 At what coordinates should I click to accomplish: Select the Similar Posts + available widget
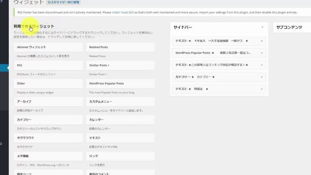[121, 65]
